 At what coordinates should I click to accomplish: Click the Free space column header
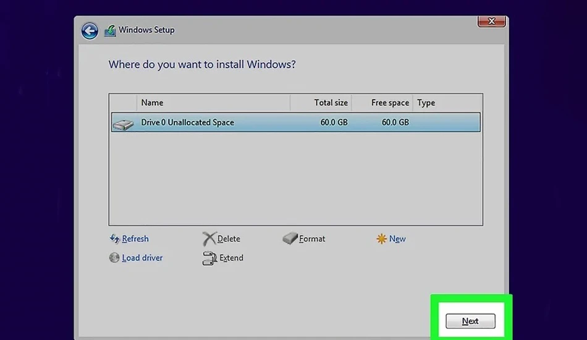click(x=382, y=103)
